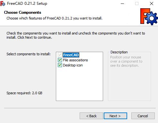The width and height of the screenshot is (158, 123).
Task: Click the FreeCAD installer icon in title bar
Action: pyautogui.click(x=3, y=4)
